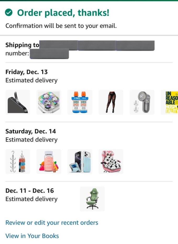Click Review or edit your recent orders
The image size is (178, 244).
[x=52, y=223]
